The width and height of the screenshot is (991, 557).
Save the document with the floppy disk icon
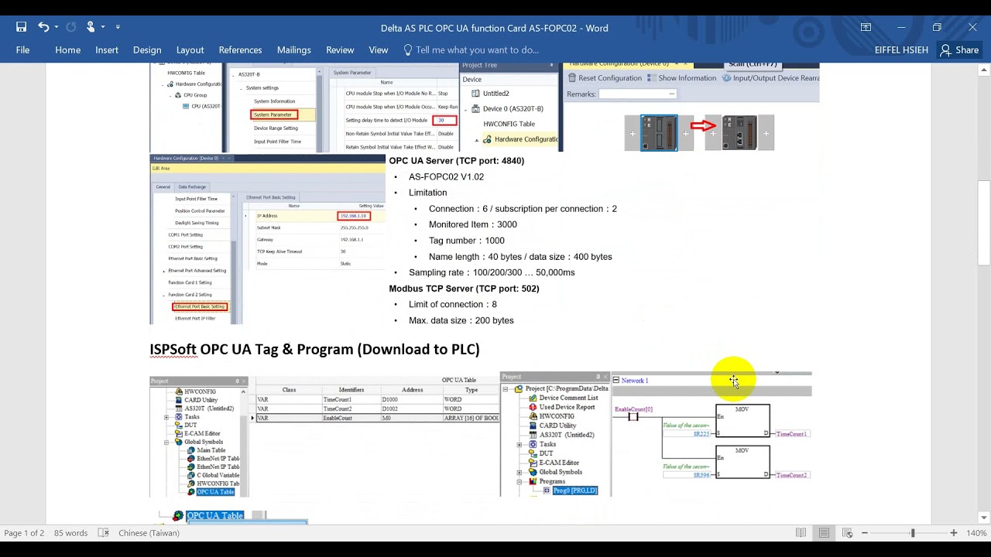21,27
